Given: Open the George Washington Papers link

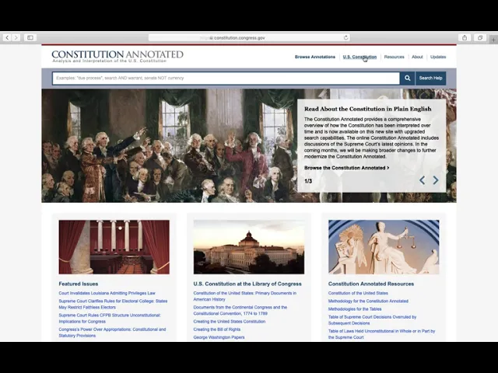Looking at the screenshot, I should point(219,337).
